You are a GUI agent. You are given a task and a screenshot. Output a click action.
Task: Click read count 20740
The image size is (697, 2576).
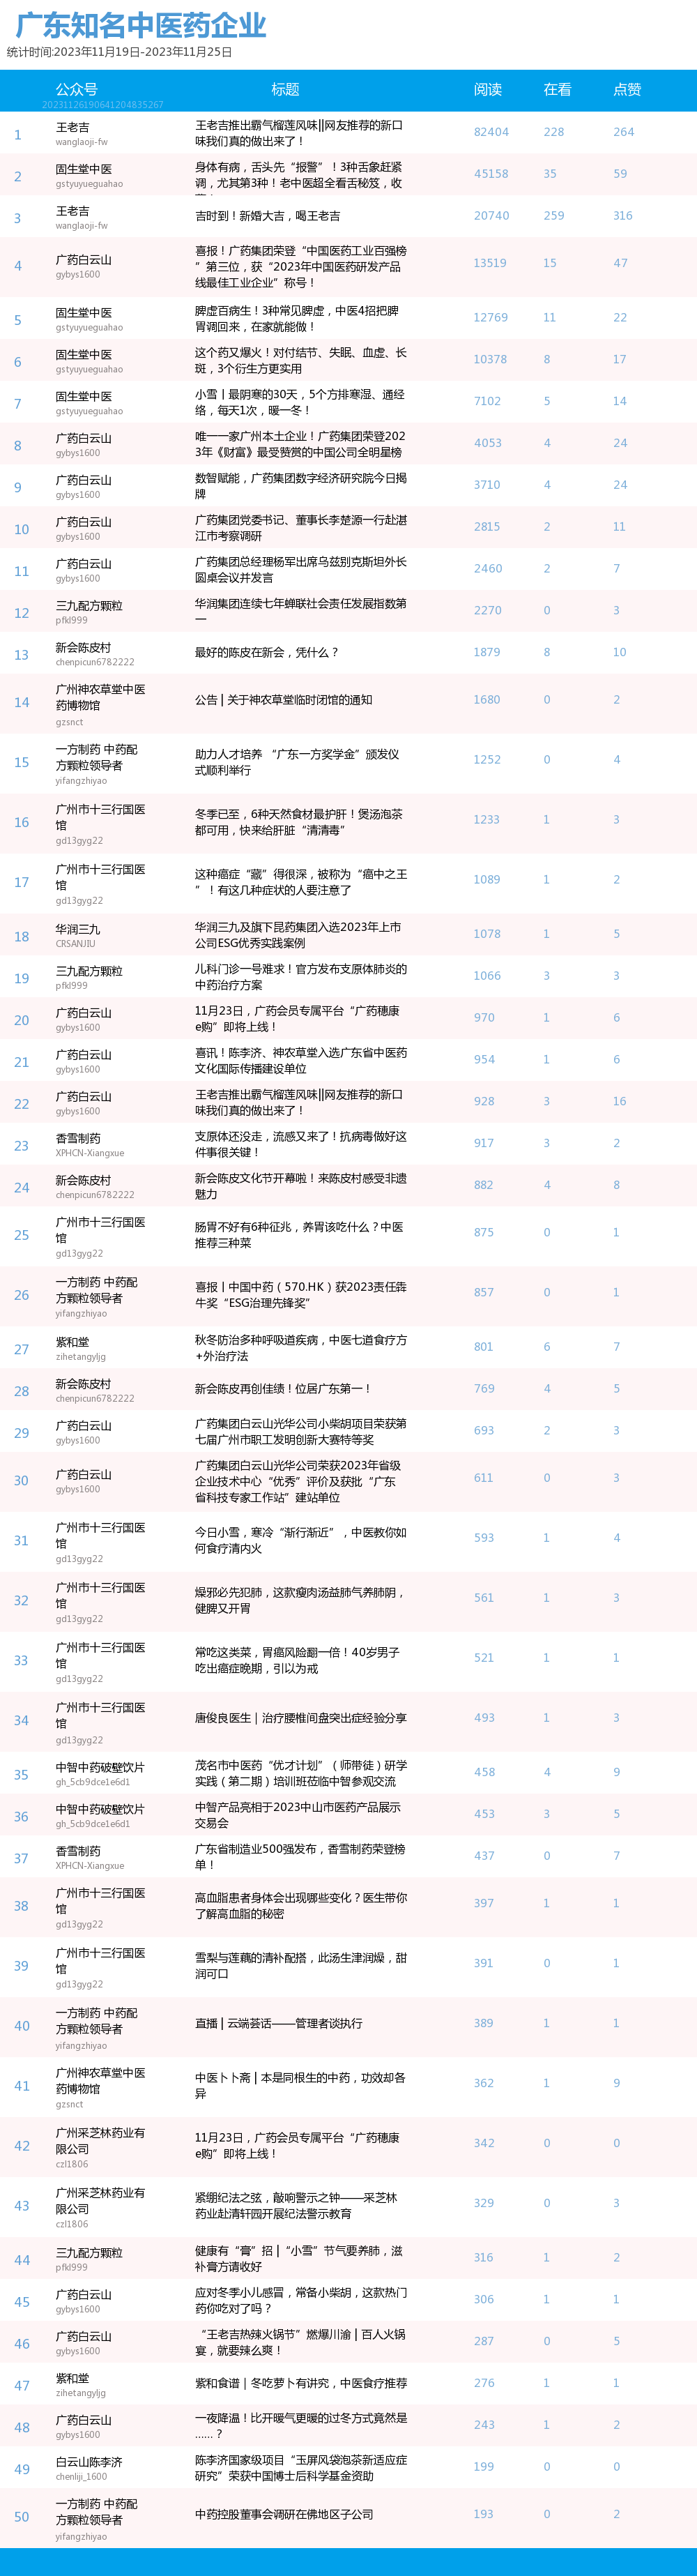pyautogui.click(x=491, y=216)
